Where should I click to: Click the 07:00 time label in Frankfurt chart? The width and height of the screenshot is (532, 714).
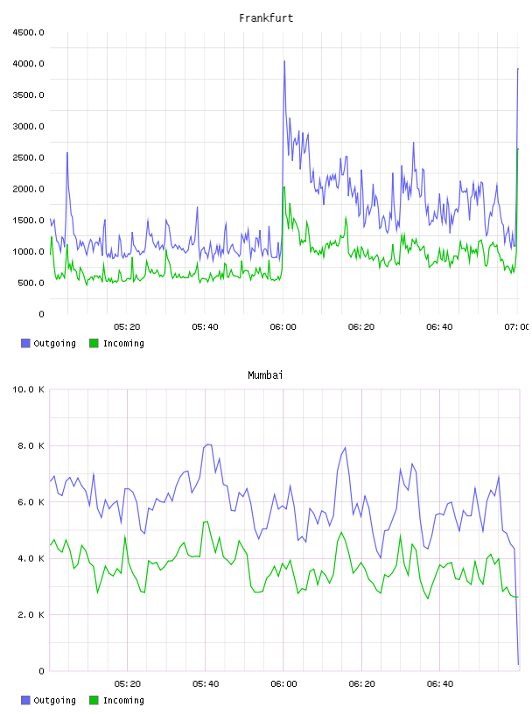click(517, 327)
